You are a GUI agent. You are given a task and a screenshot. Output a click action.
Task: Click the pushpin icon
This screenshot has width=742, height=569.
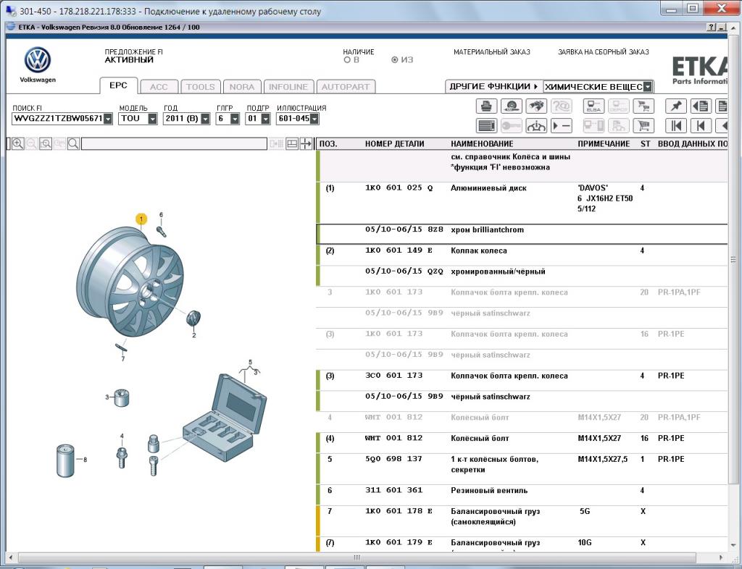676,106
